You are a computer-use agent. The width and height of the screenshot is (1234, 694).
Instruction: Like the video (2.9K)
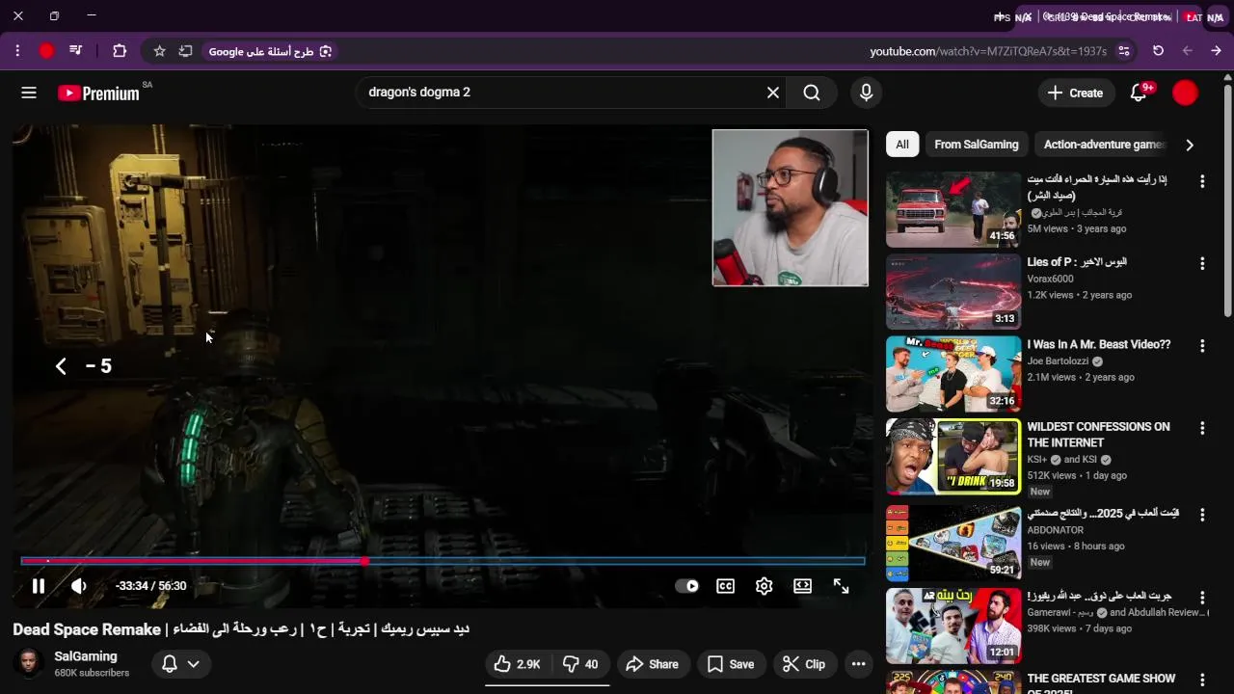[x=517, y=664]
